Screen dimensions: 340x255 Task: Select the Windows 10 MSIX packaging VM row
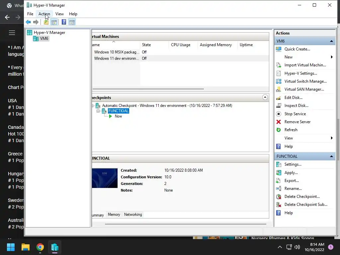tap(180, 52)
